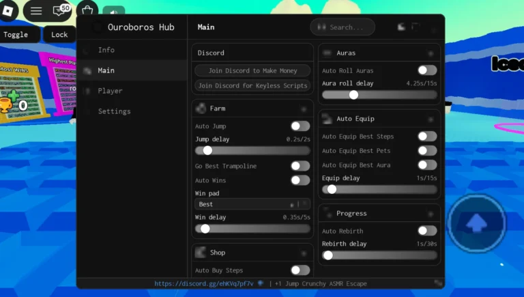Open the shopping bag icon
524x297 pixels.
87,10
